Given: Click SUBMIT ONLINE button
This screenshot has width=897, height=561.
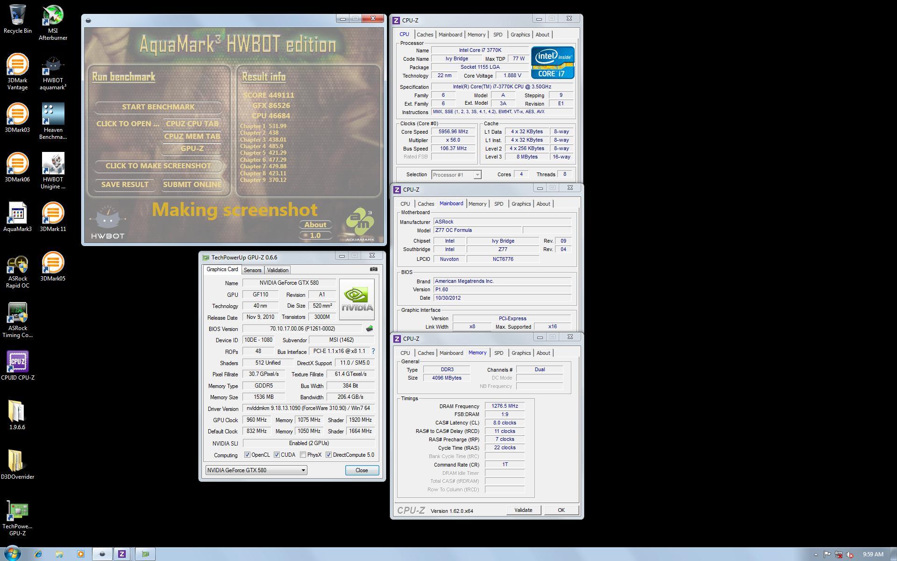Looking at the screenshot, I should coord(192,185).
